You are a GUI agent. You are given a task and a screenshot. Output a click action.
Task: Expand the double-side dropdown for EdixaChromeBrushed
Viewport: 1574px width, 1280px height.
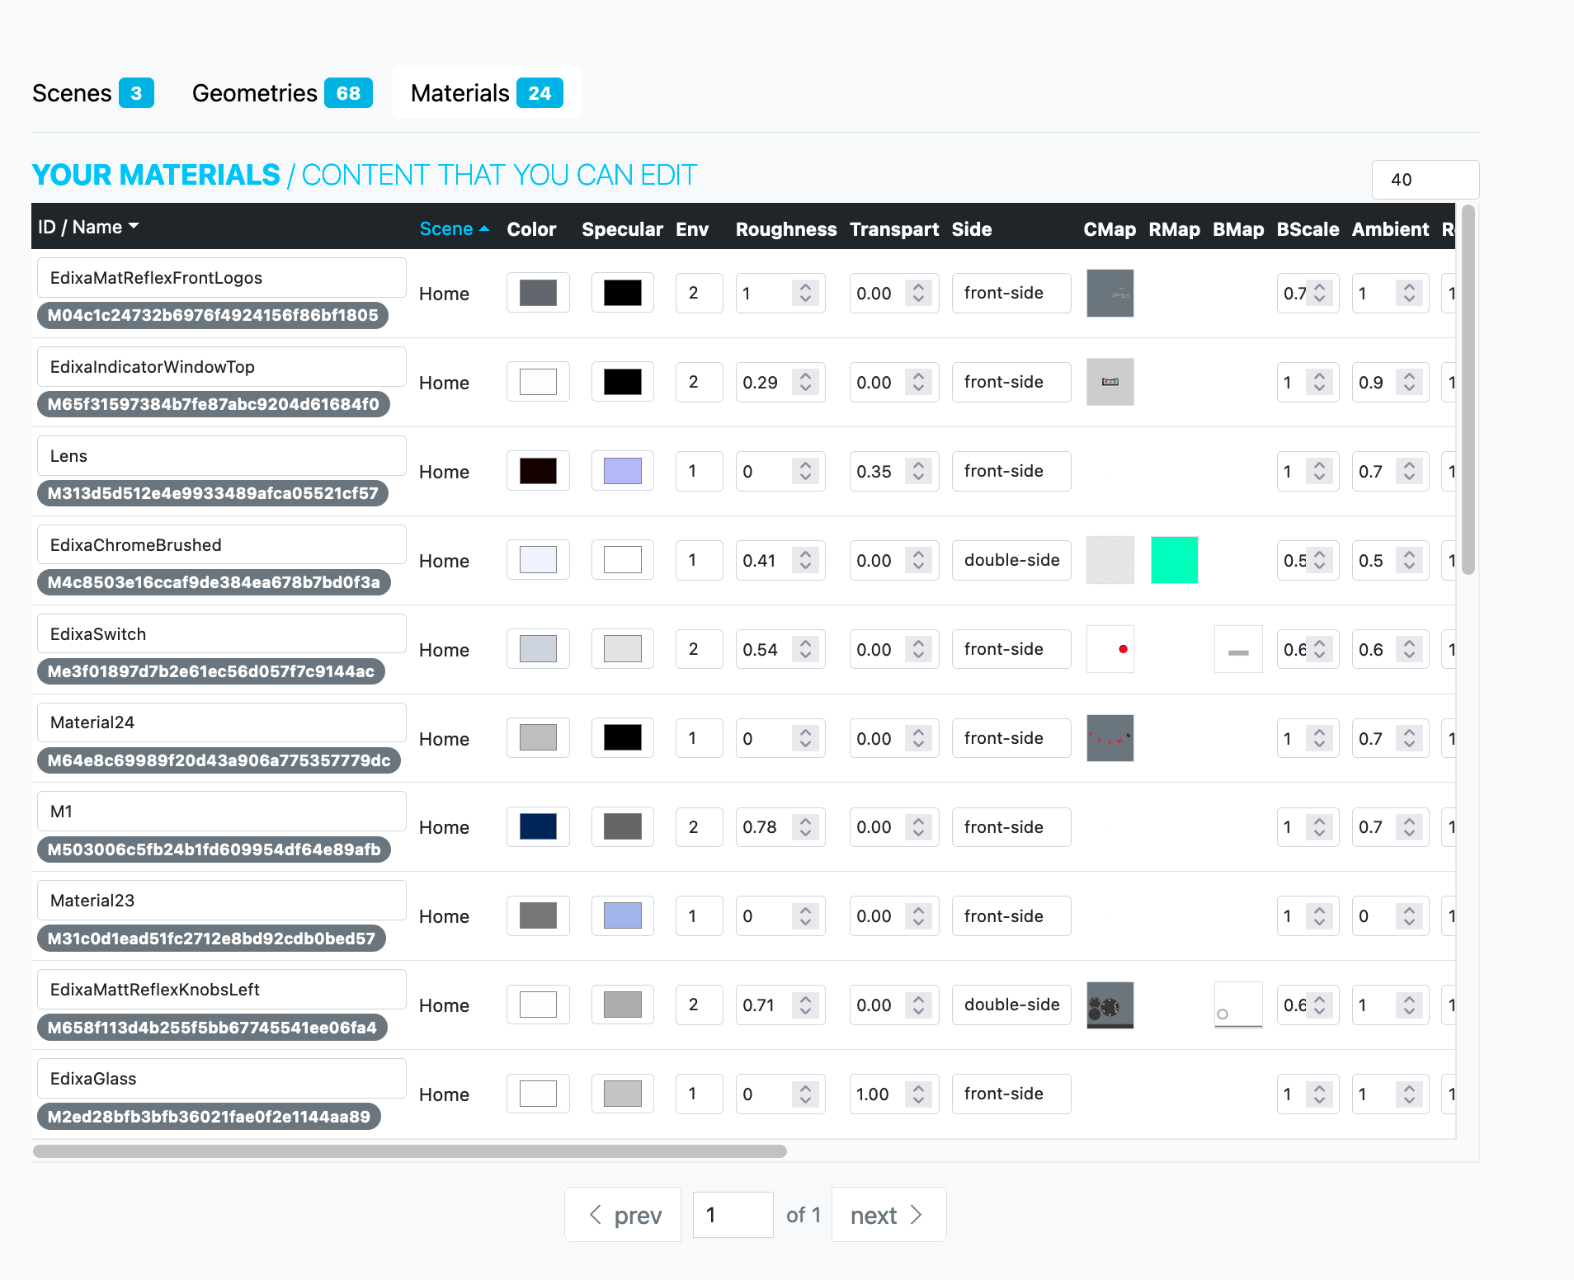pyautogui.click(x=1011, y=560)
